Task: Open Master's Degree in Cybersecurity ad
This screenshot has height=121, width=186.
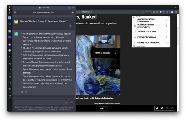Action: point(151,20)
